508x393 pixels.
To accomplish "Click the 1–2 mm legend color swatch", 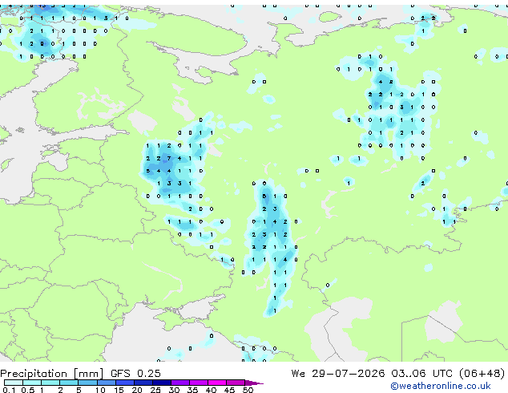I will pos(50,383).
